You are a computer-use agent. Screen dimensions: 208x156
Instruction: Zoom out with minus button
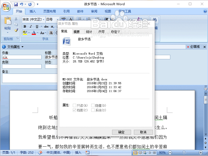pos(170,153)
